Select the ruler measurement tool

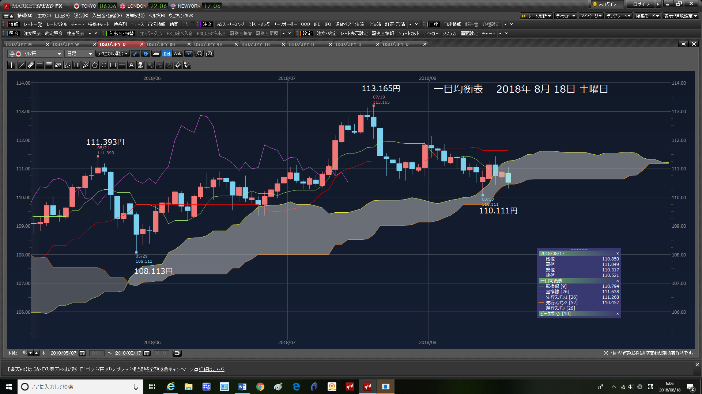click(x=31, y=65)
